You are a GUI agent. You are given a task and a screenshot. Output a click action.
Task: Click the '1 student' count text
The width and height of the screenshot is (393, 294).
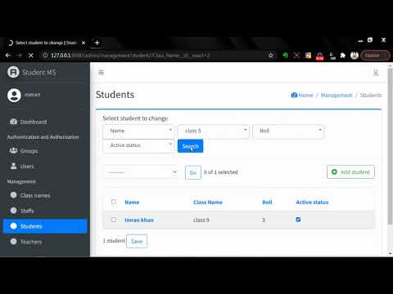pos(114,241)
